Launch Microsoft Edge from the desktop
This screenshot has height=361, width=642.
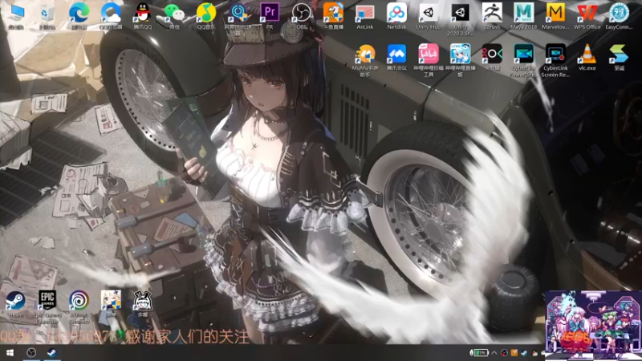tap(79, 16)
